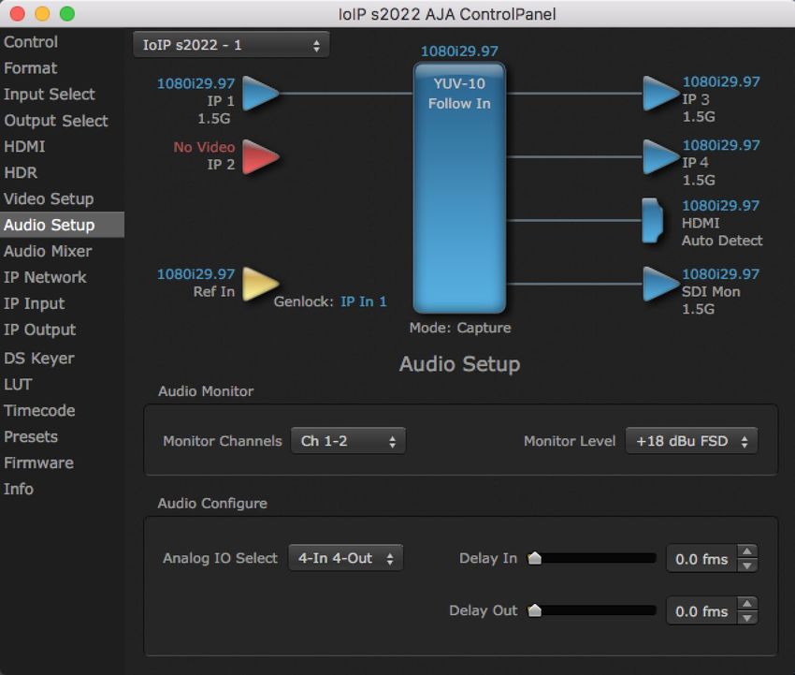Increase Delay Out with the up stepper arrow
Image resolution: width=795 pixels, height=675 pixels.
(x=747, y=604)
